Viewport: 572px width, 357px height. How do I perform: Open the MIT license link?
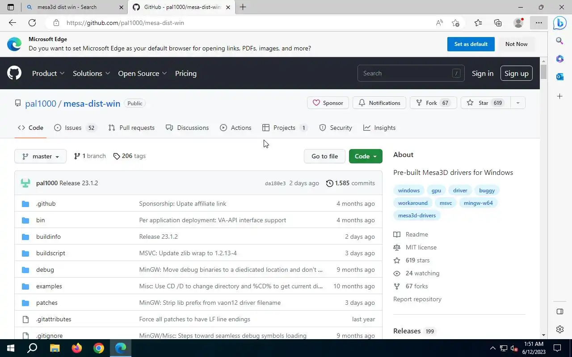click(421, 247)
